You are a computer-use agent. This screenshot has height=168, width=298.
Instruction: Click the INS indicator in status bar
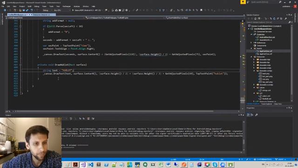click(x=222, y=160)
